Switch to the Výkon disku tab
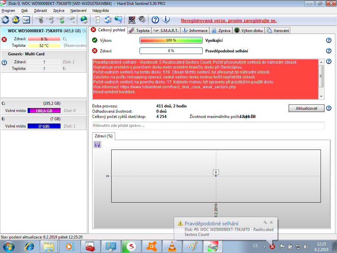The width and height of the screenshot is (337, 253). 249,31
